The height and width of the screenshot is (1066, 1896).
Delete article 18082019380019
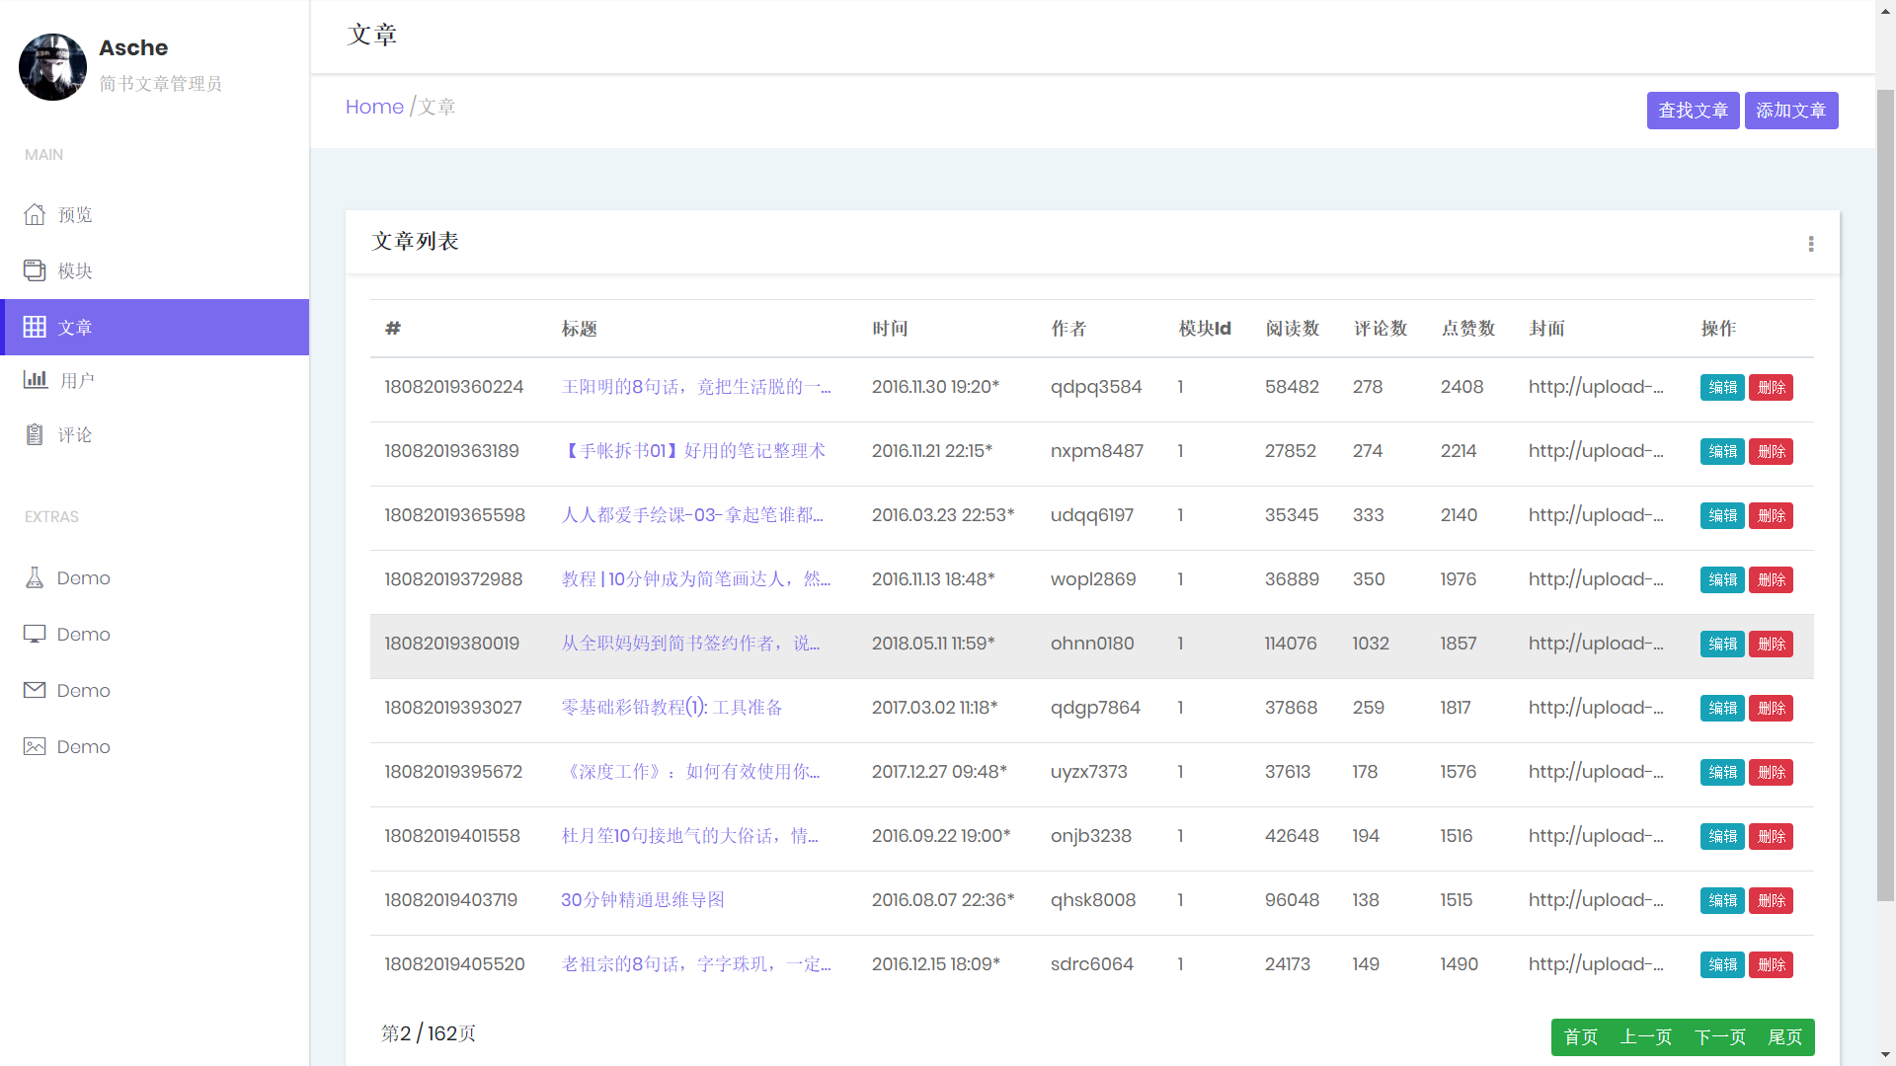coord(1771,644)
